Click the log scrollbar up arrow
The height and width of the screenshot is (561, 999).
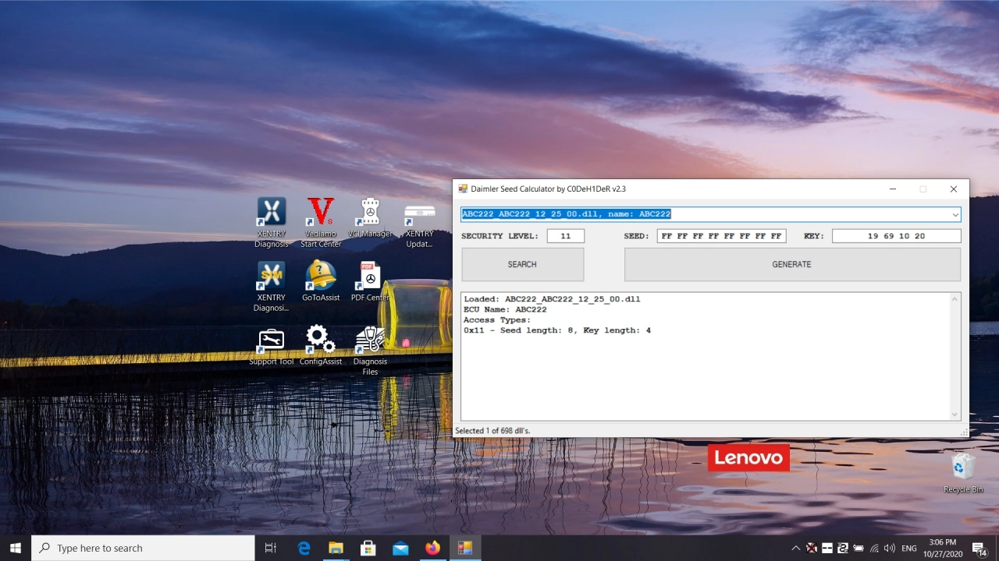[x=955, y=299]
